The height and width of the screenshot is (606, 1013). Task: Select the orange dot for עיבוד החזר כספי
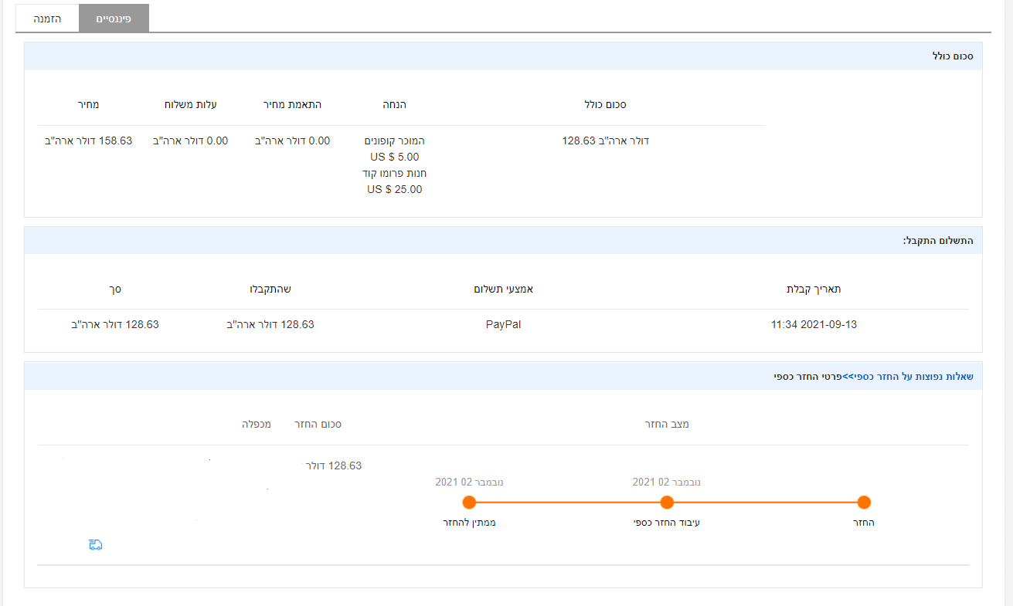click(x=668, y=503)
